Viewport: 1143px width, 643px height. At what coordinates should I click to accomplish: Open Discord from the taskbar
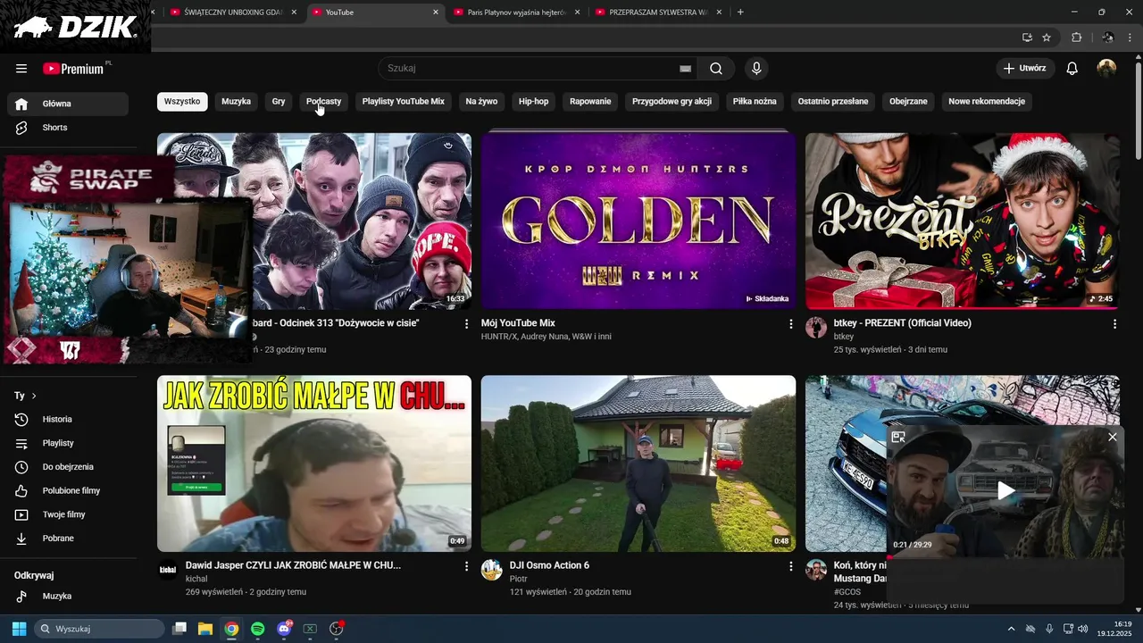(284, 629)
